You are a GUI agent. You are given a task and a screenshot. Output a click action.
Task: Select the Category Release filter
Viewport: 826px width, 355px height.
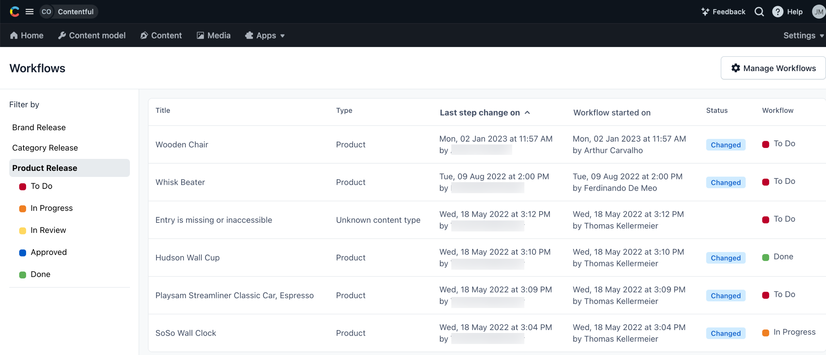(x=45, y=148)
